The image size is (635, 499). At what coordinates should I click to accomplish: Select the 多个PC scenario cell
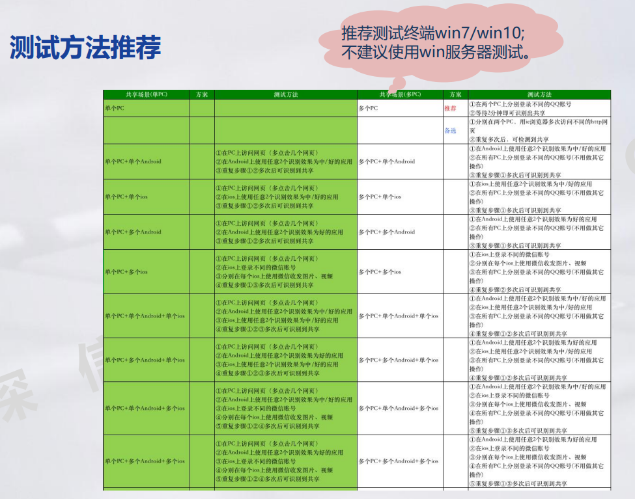400,108
